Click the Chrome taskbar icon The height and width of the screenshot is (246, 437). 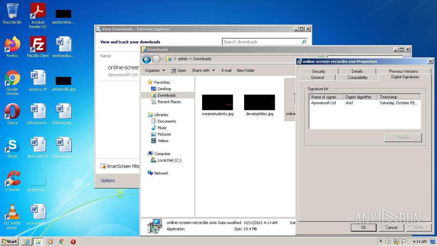pyautogui.click(x=62, y=242)
